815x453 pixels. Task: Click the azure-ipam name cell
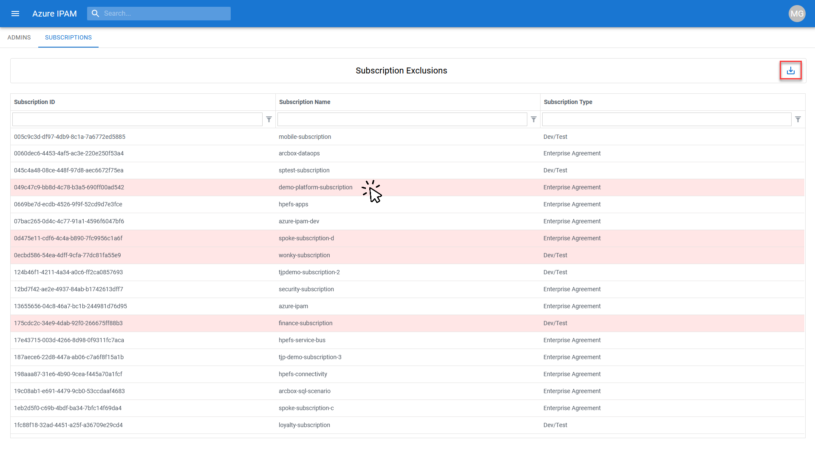(293, 306)
